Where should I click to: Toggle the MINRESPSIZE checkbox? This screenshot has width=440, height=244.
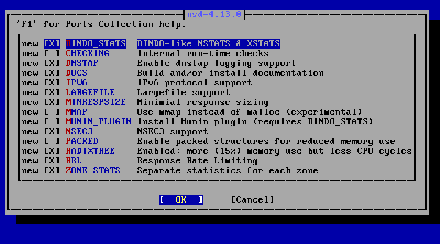point(52,102)
